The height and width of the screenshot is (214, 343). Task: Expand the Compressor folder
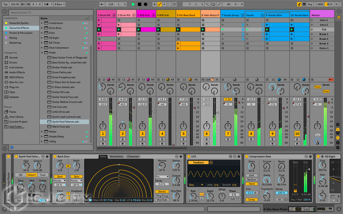click(x=42, y=23)
